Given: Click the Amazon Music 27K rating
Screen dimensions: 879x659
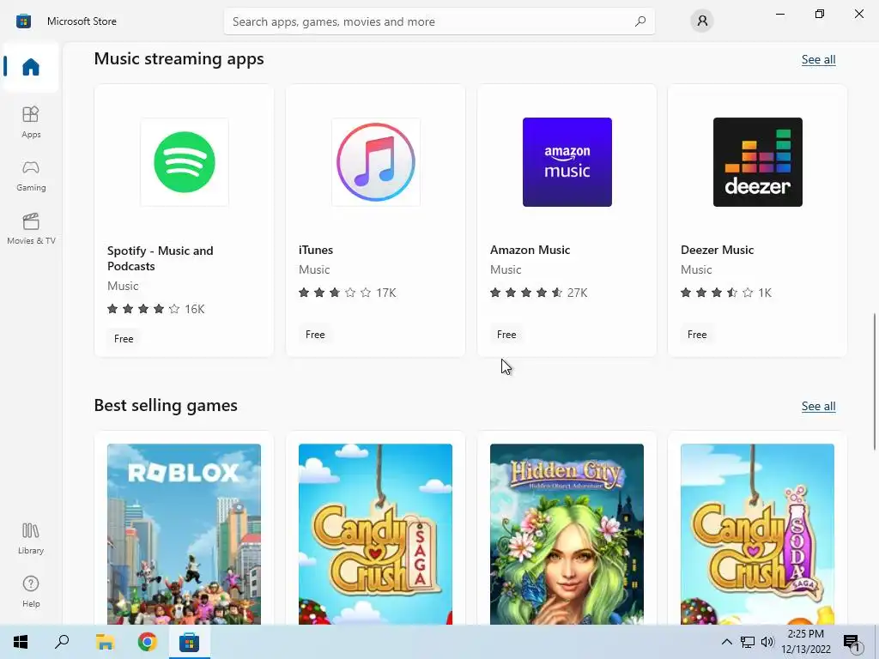Looking at the screenshot, I should pyautogui.click(x=539, y=293).
